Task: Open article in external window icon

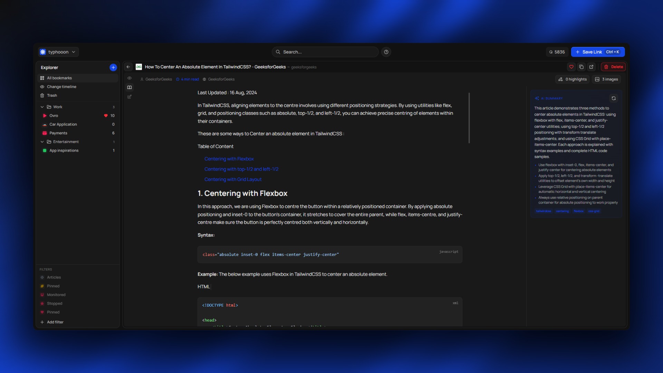Action: (592, 67)
